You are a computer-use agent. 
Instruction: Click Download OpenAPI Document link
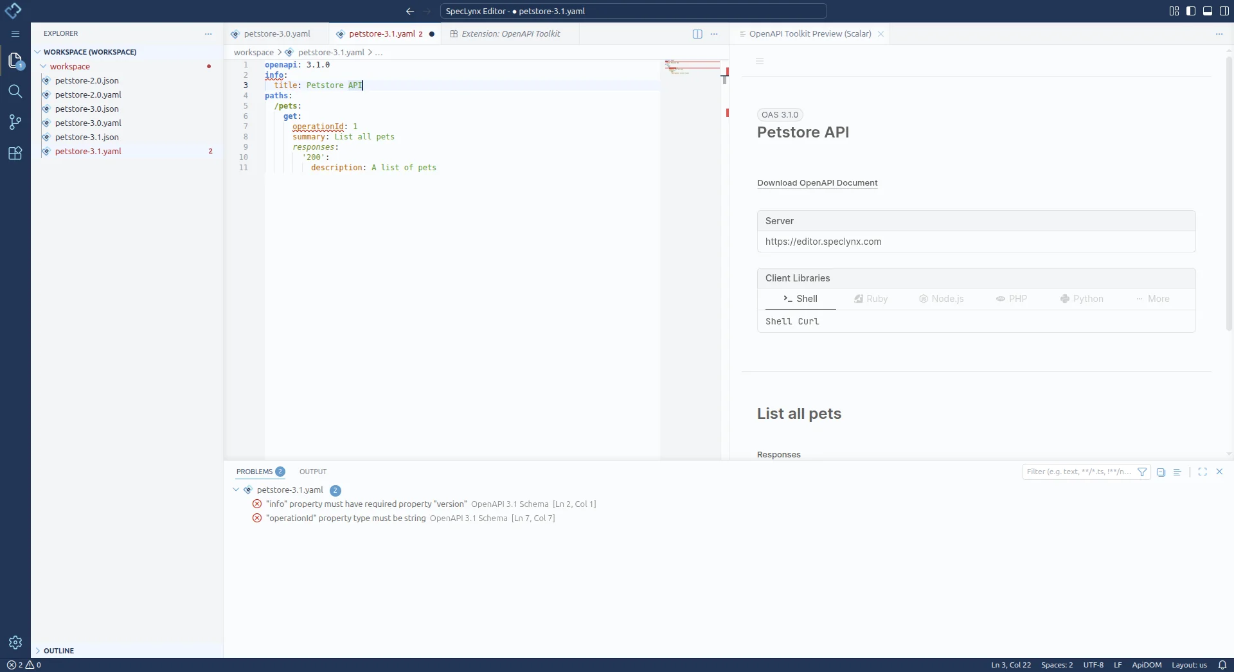coord(817,183)
